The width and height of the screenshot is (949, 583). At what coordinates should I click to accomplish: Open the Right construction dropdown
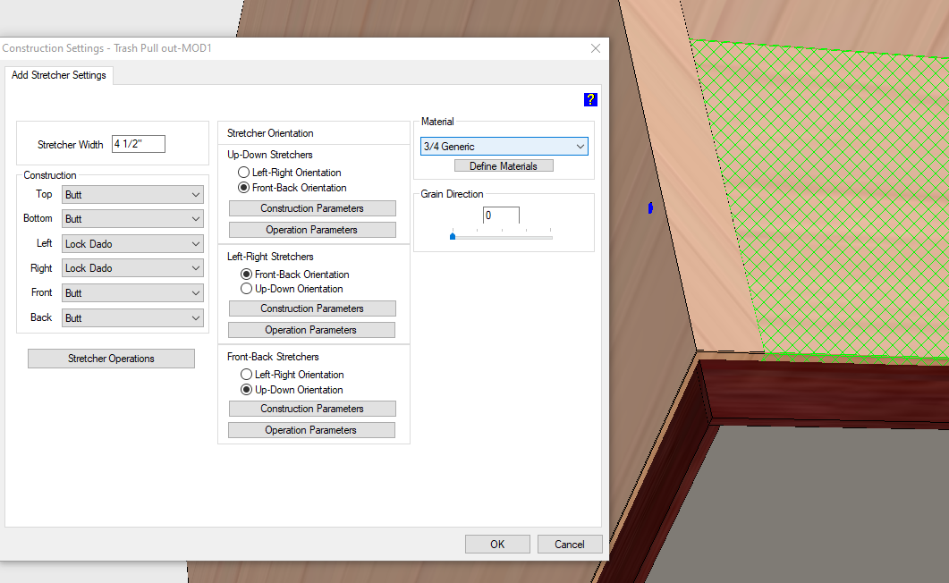(132, 268)
